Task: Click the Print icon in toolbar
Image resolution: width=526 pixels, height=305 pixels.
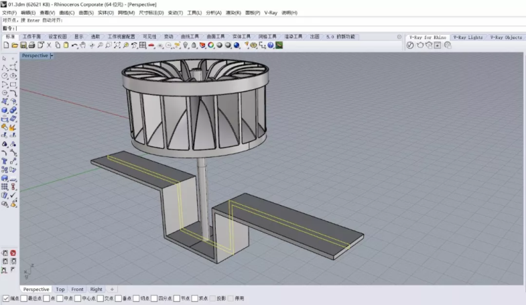Action: [30, 46]
